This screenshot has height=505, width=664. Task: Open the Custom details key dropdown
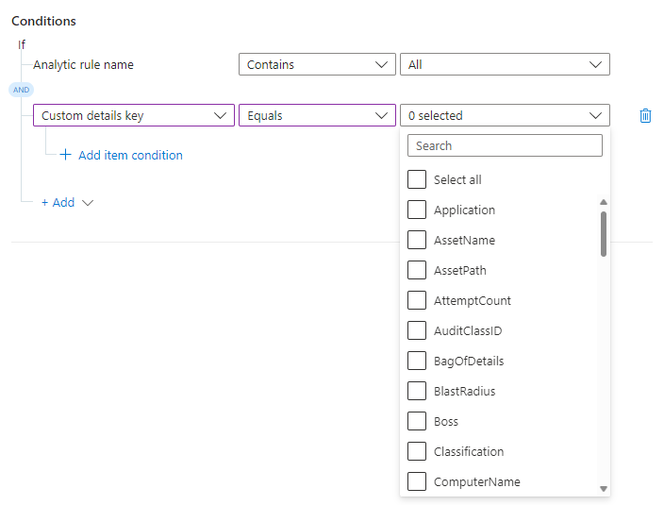tap(133, 115)
